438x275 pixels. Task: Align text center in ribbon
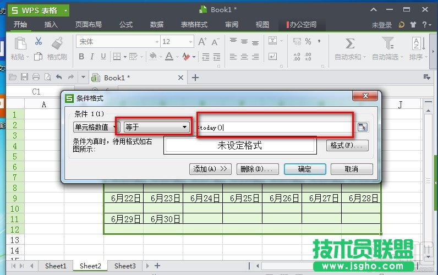point(244,57)
